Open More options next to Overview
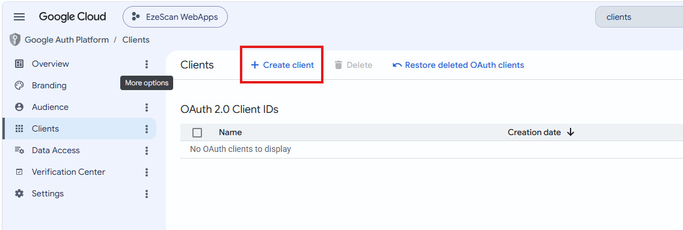The width and height of the screenshot is (683, 230). coord(147,64)
